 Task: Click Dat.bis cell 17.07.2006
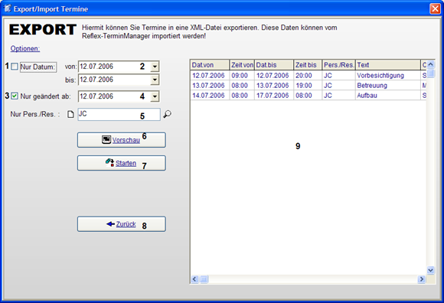274,96
